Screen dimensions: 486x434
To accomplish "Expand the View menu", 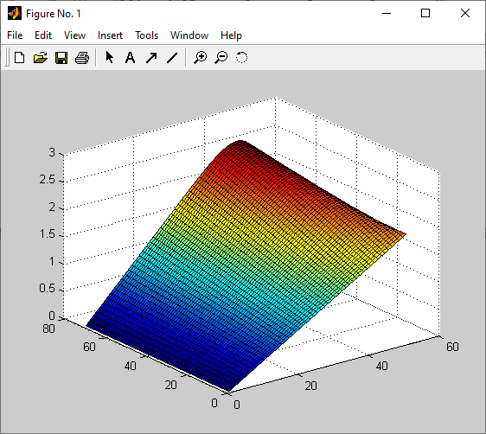I will 74,35.
